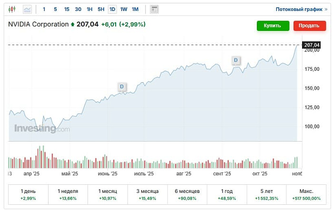Select the 1-minute timeframe
Screen dimensions: 333x210
click(x=44, y=9)
